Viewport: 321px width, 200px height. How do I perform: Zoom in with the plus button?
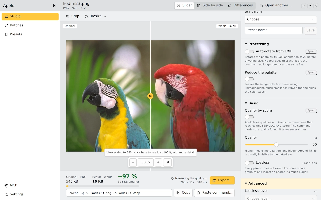158,162
